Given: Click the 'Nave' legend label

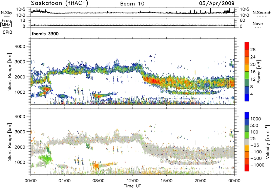Looking at the screenshot, I should coord(258,23).
